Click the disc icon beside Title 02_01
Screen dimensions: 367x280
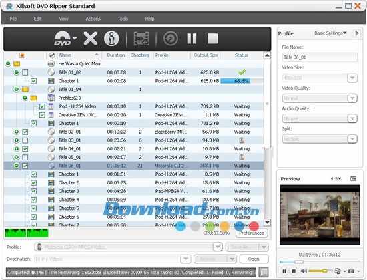click(x=51, y=132)
